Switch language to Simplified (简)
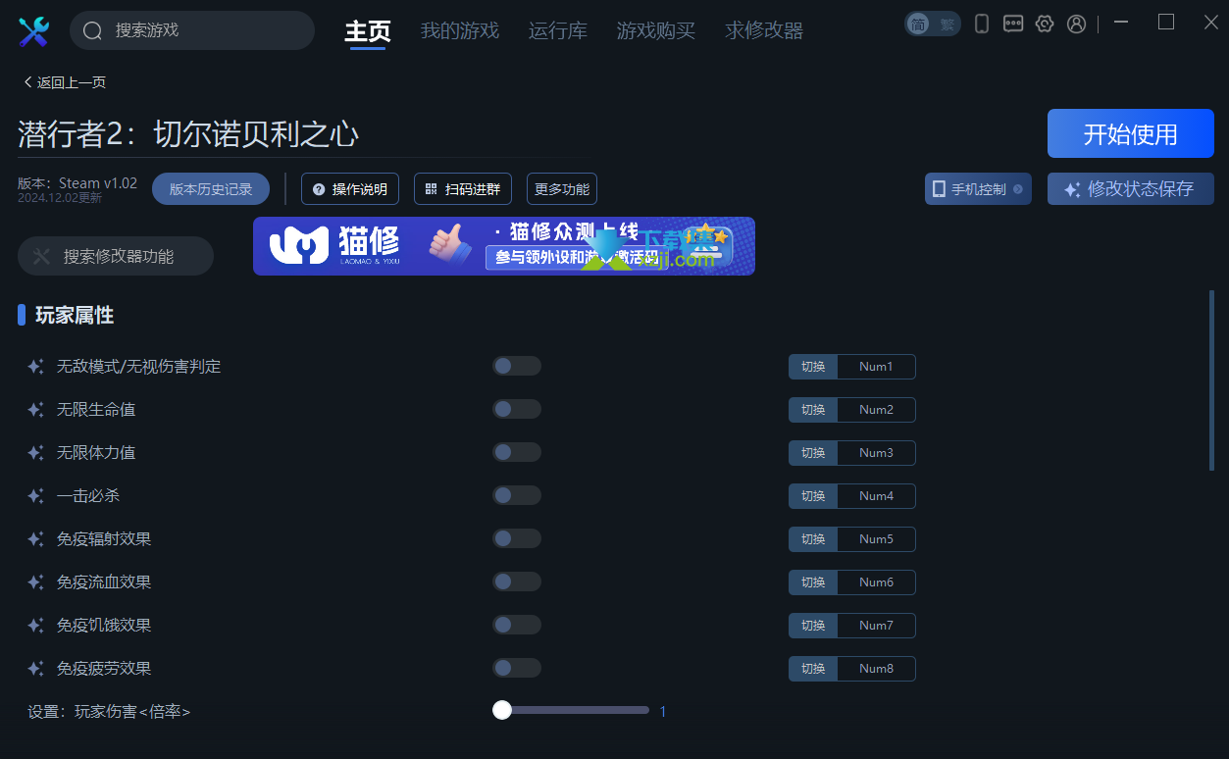This screenshot has height=759, width=1229. pos(918,25)
